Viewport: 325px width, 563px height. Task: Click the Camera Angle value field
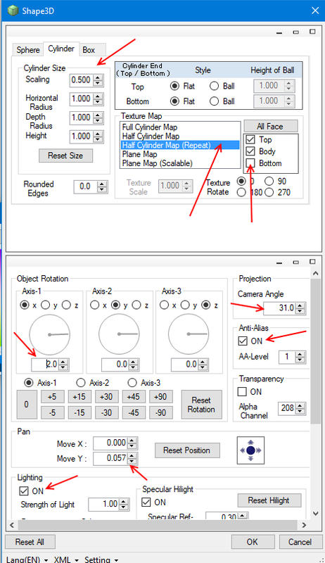(x=279, y=308)
